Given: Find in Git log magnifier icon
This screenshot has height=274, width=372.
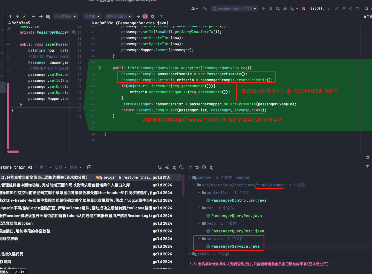Looking at the screenshot, I should [x=181, y=167].
